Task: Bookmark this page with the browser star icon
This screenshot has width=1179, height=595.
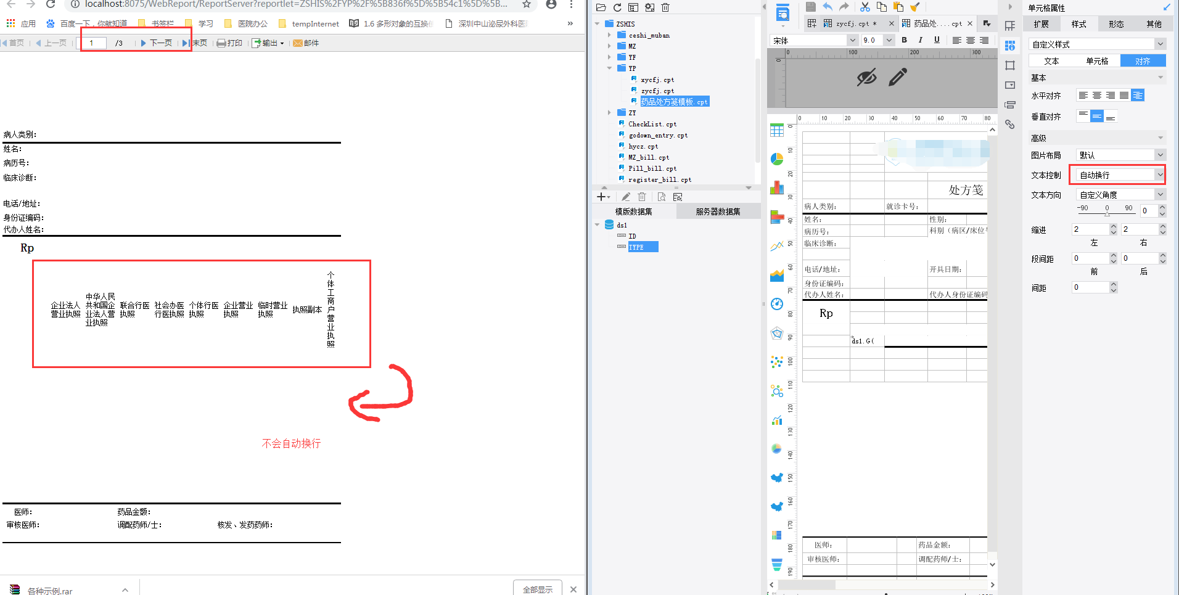Action: 527,4
